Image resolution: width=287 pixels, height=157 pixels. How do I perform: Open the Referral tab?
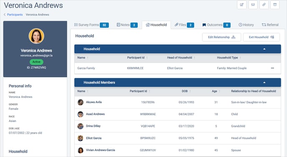tap(270, 25)
